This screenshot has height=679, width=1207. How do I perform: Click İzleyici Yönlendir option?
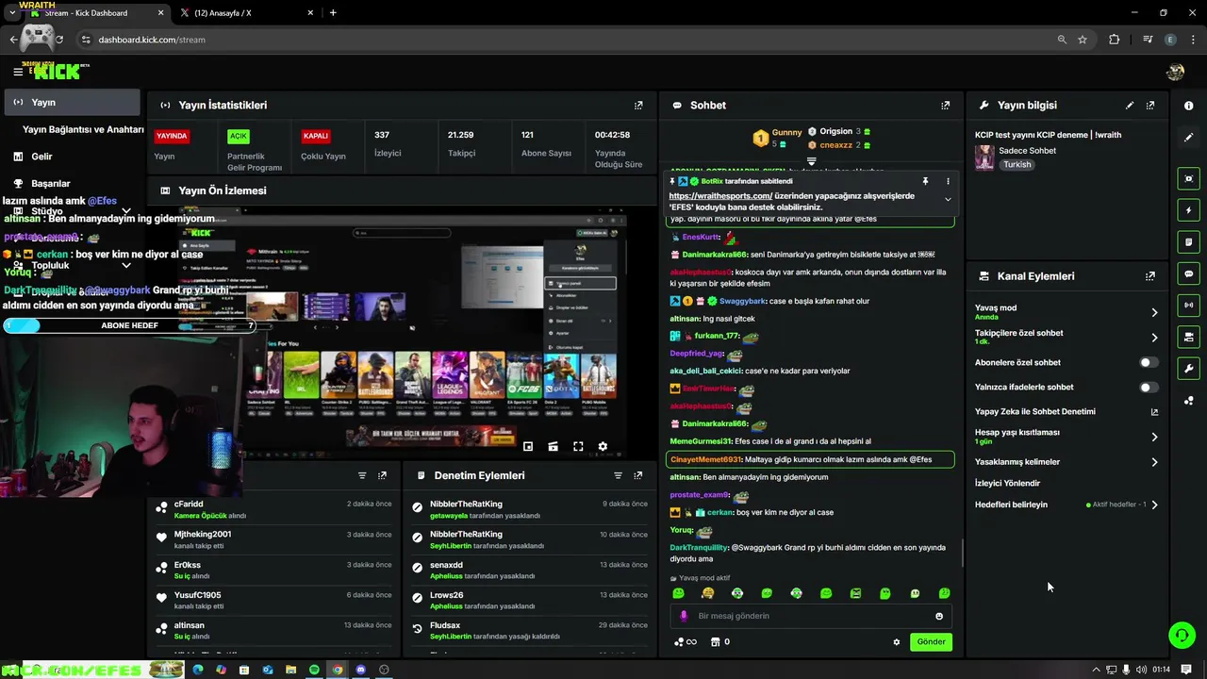point(1007,483)
